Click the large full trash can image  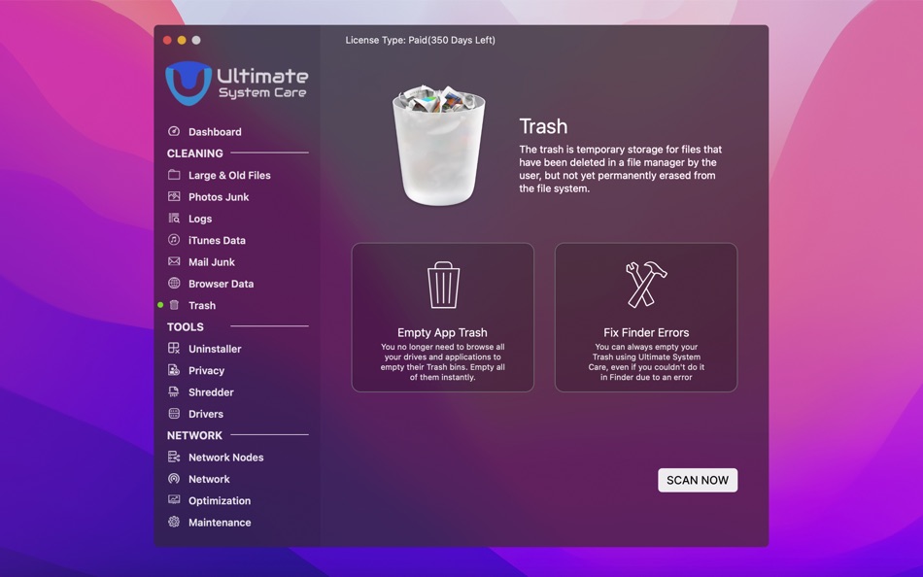tap(438, 146)
